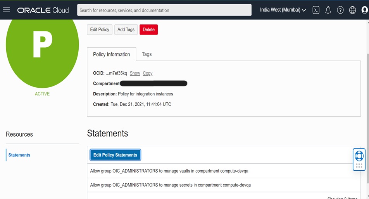Click the Created date value
The image size is (369, 199).
(x=141, y=104)
